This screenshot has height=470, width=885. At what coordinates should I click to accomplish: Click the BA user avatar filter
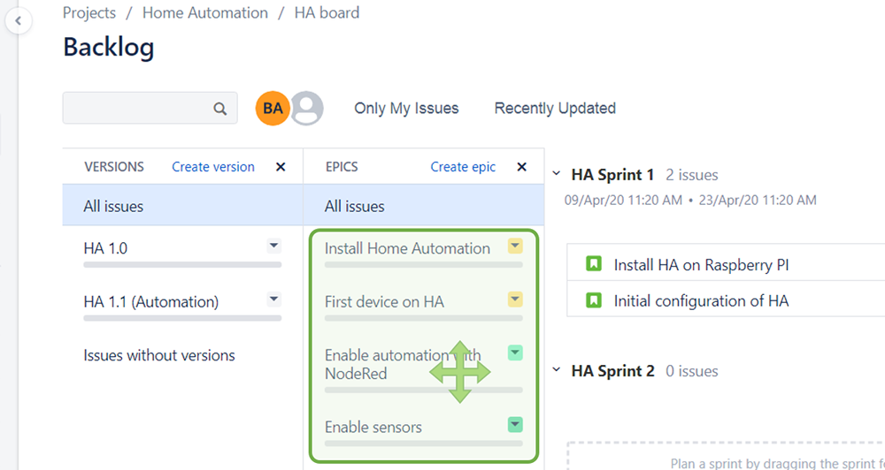pyautogui.click(x=273, y=109)
